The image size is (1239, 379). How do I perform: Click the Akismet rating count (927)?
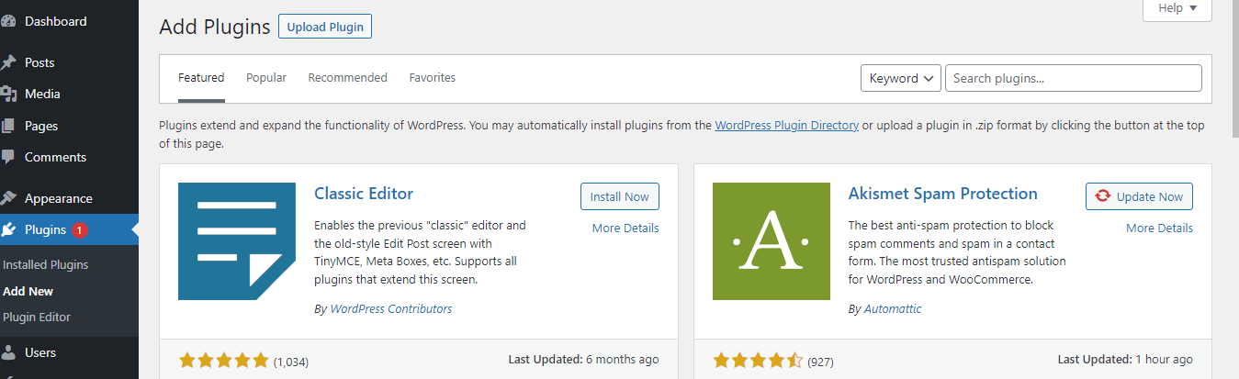pos(820,362)
